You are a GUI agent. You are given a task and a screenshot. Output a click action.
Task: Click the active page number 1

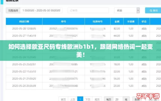[x=80, y=99]
